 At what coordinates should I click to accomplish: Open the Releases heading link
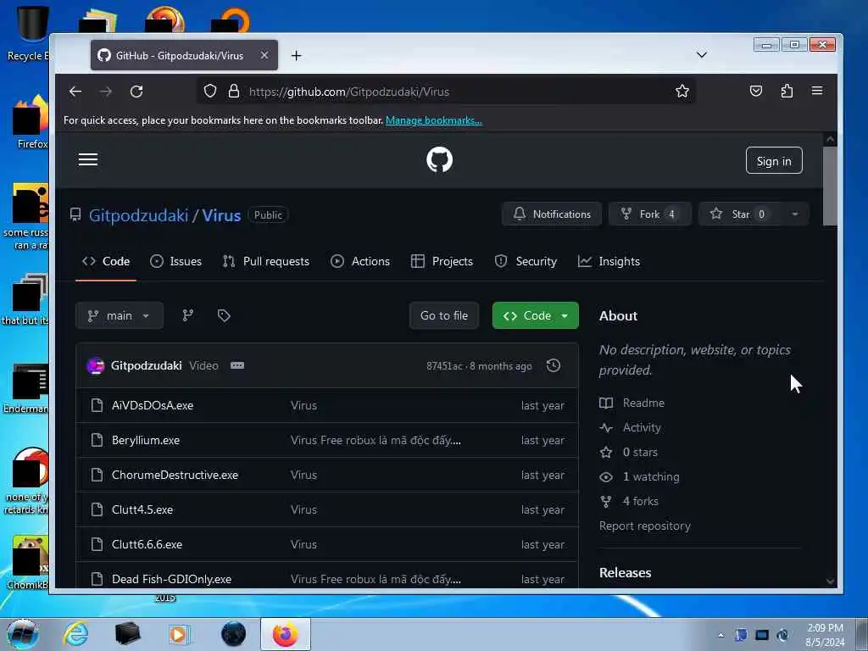[x=625, y=573]
